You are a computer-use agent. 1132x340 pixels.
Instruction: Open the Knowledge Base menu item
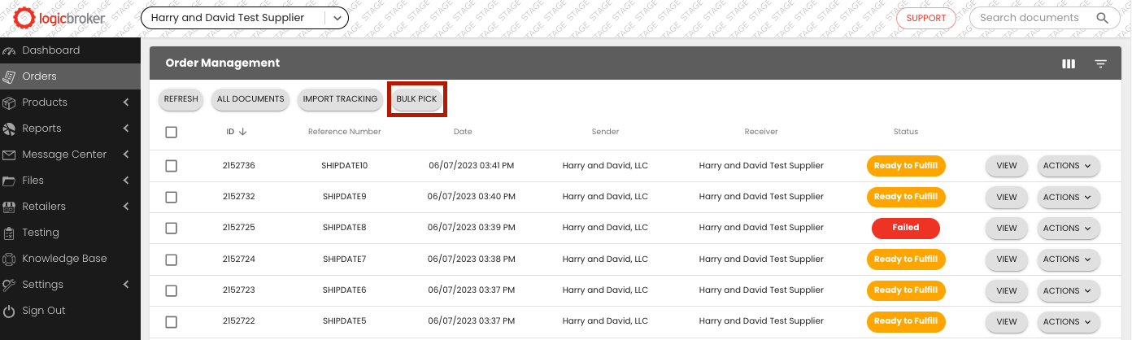click(64, 259)
